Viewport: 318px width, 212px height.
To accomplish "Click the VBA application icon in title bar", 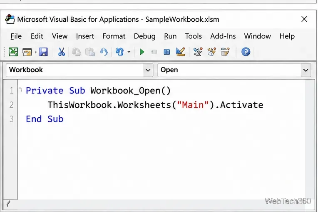I will click(x=10, y=19).
